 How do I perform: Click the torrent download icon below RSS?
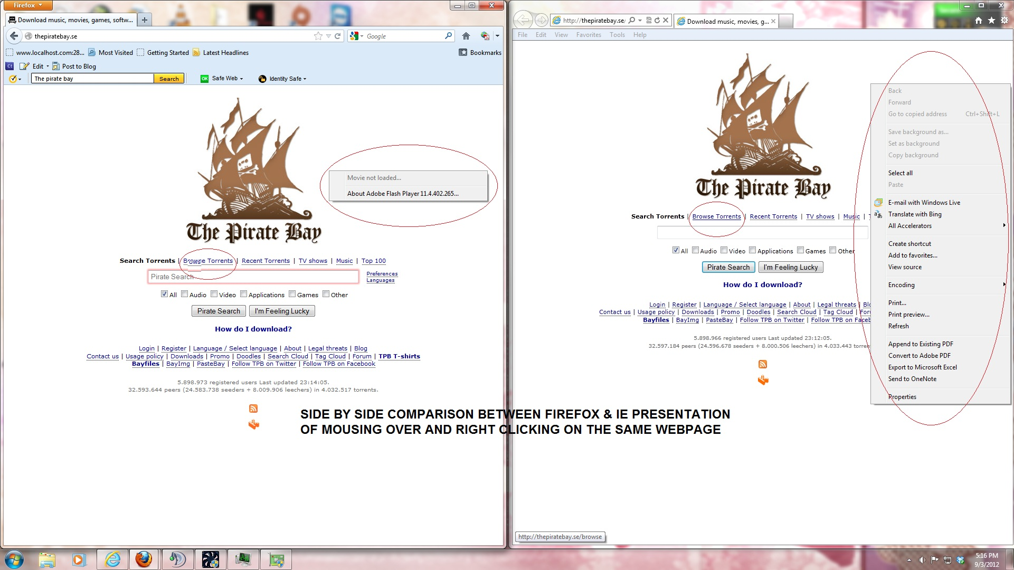click(x=253, y=424)
